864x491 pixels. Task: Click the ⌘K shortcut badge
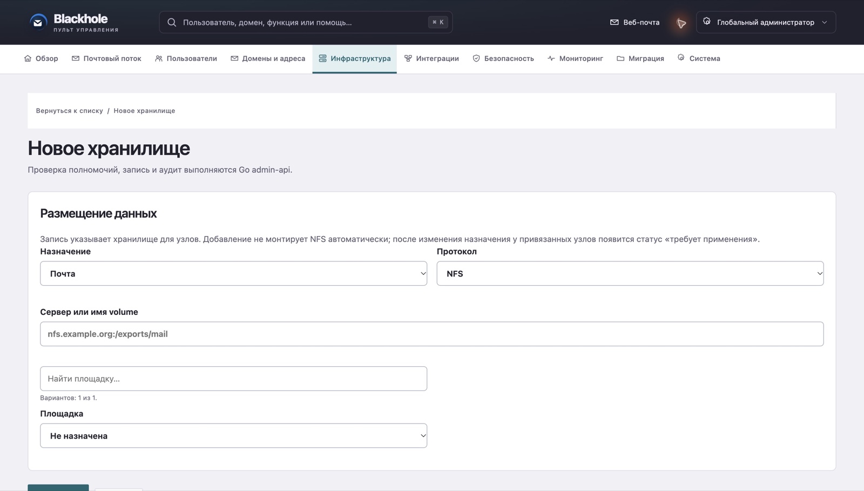click(x=438, y=22)
